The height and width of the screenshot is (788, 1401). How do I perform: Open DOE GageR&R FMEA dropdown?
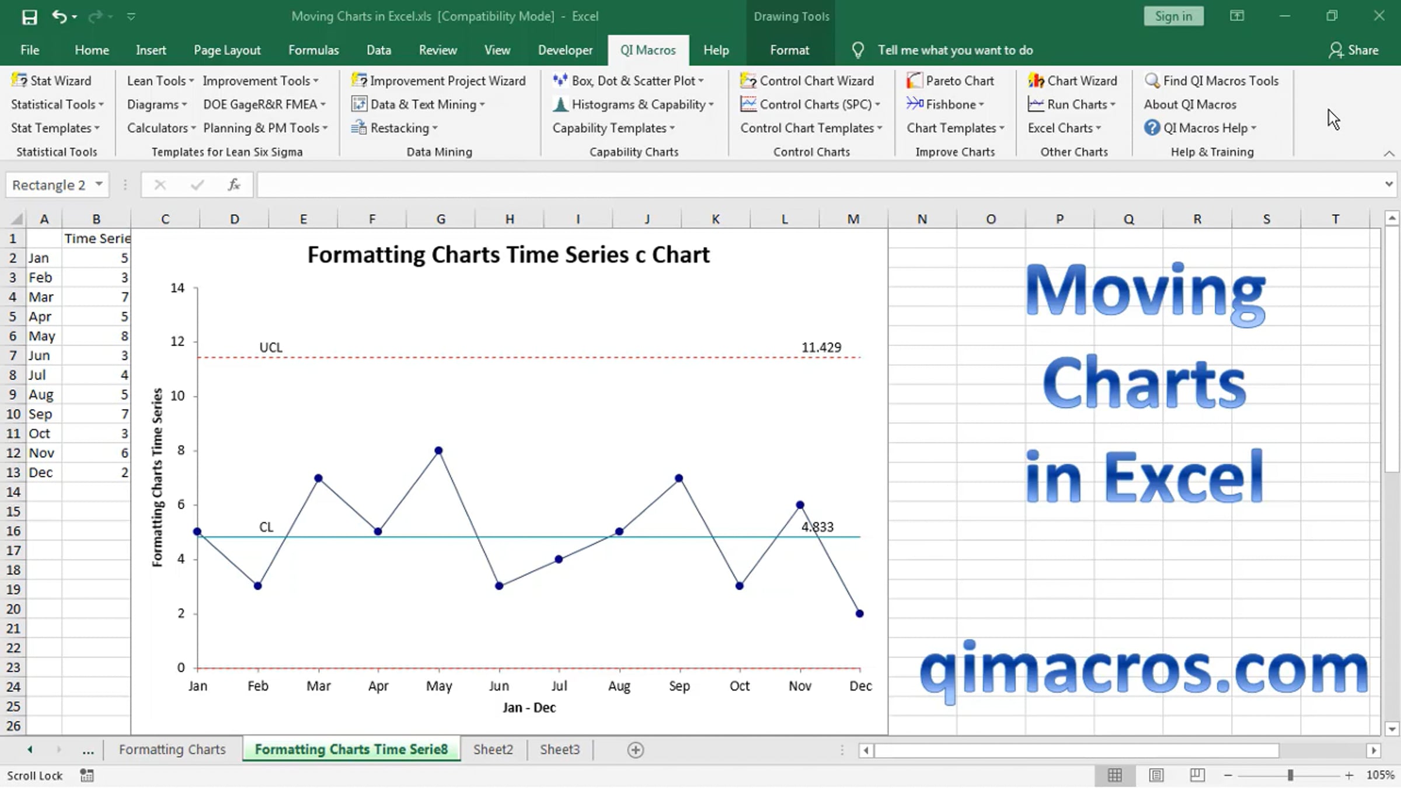tap(264, 104)
